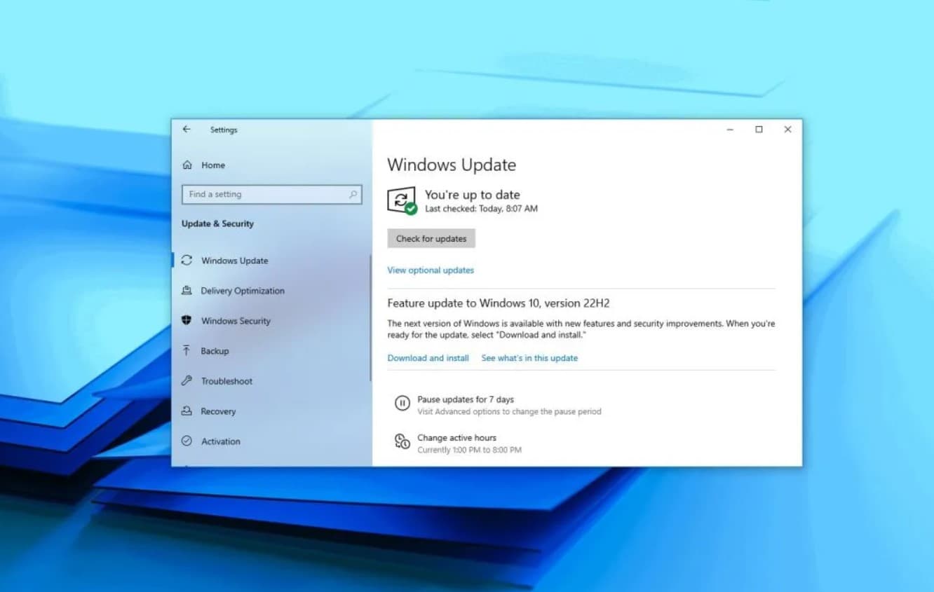The image size is (934, 592).
Task: Click the Troubleshoot wrench icon
Action: tap(187, 380)
